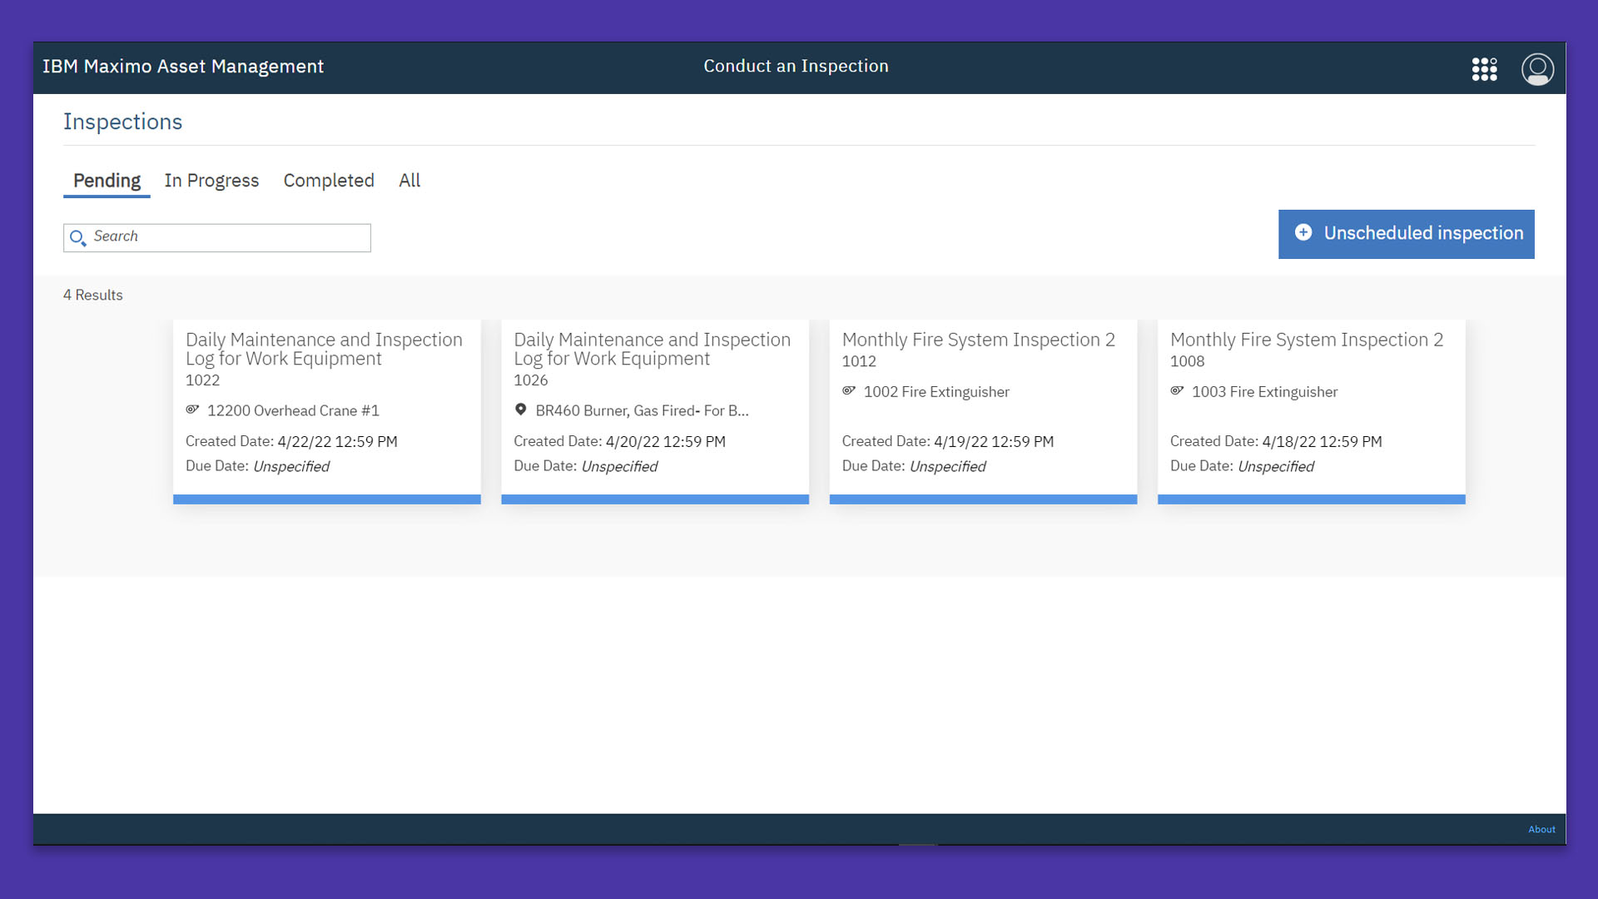Click location pin icon beside BR460 Burner
The height and width of the screenshot is (899, 1598).
click(520, 410)
